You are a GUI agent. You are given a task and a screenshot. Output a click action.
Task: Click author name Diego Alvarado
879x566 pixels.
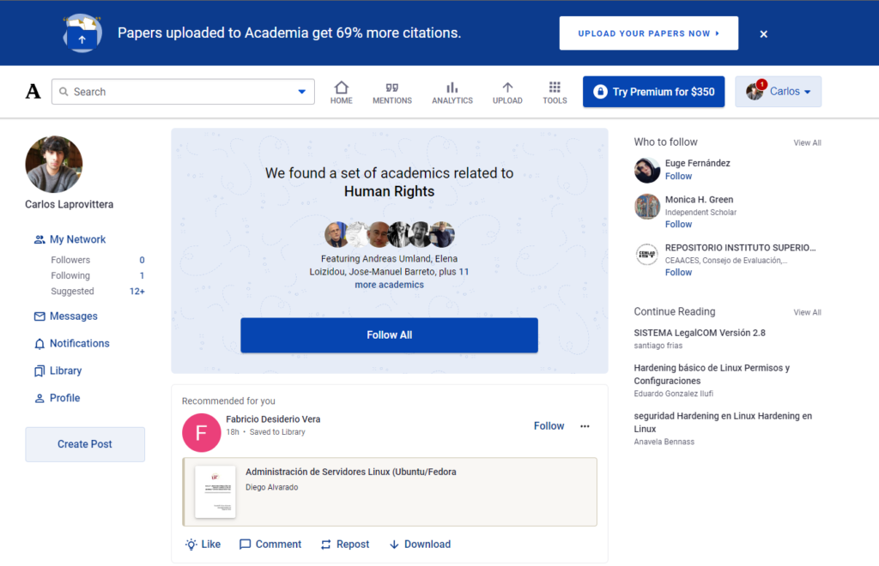(272, 488)
